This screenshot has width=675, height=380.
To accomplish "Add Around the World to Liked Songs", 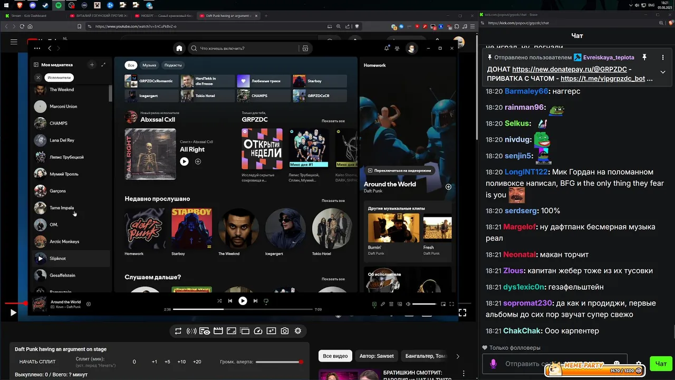I will click(89, 303).
